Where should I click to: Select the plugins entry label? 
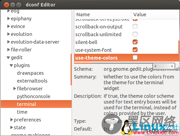(x=22, y=65)
